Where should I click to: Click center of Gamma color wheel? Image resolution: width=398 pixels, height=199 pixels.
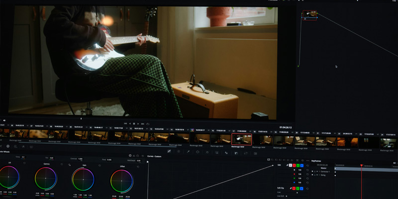[x=46, y=178]
